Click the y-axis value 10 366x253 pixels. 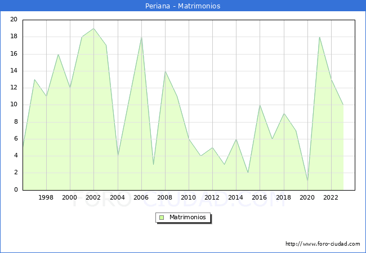click(x=14, y=105)
